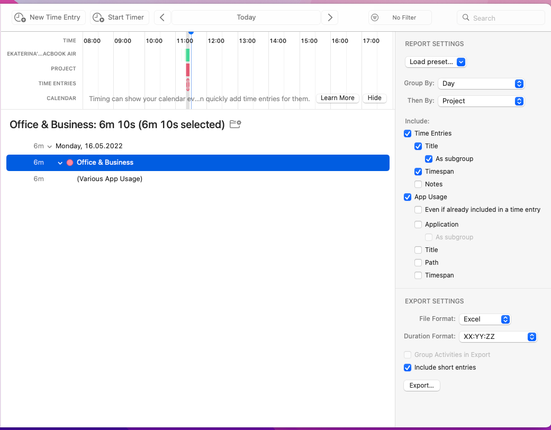This screenshot has height=430, width=551.
Task: Open the Load preset dropdown
Action: click(x=436, y=62)
